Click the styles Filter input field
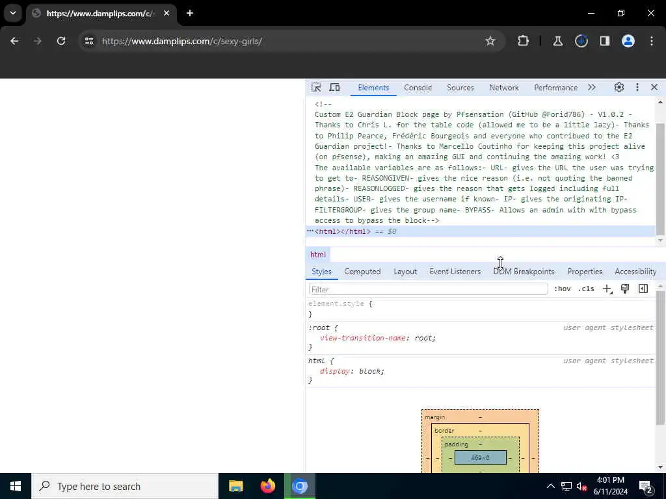The image size is (666, 499). point(428,289)
